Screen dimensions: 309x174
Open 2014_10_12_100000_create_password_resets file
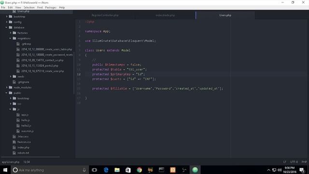pos(47,55)
